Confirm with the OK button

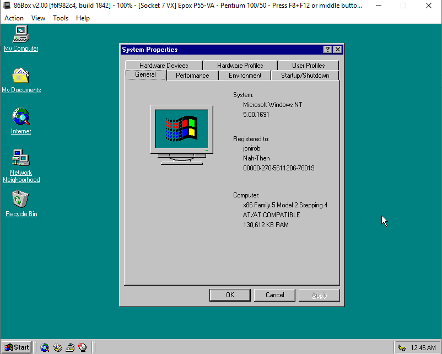coord(230,295)
